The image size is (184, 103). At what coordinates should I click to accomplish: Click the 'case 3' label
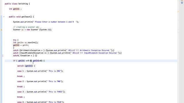pyautogui.click(x=20, y=92)
